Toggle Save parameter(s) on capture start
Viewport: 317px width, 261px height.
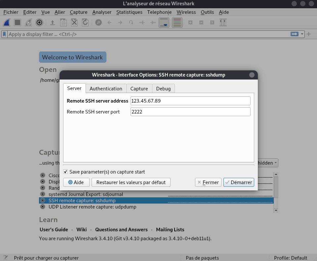65,172
